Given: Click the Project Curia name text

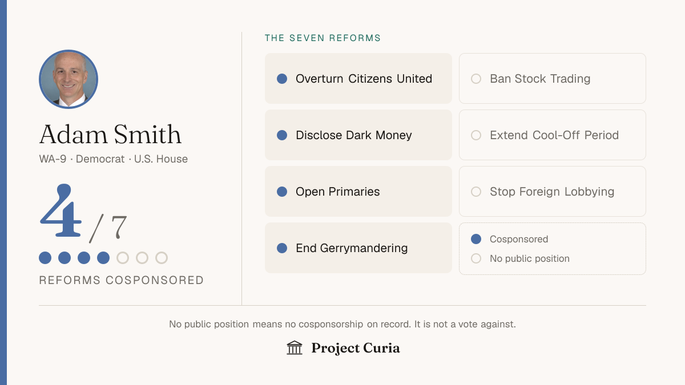Looking at the screenshot, I should tap(356, 348).
